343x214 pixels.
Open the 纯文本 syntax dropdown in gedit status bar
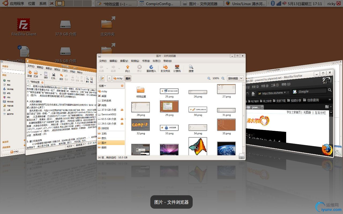click(70, 146)
